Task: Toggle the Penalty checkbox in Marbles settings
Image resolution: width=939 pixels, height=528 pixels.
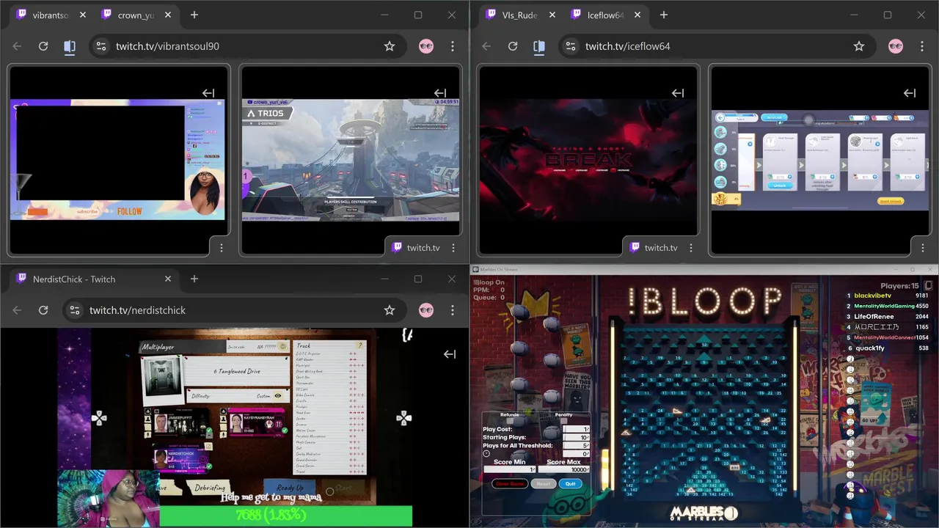Action: pyautogui.click(x=563, y=421)
